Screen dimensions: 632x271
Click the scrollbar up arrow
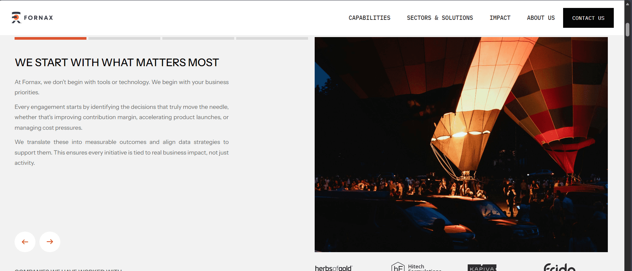[x=627, y=4]
